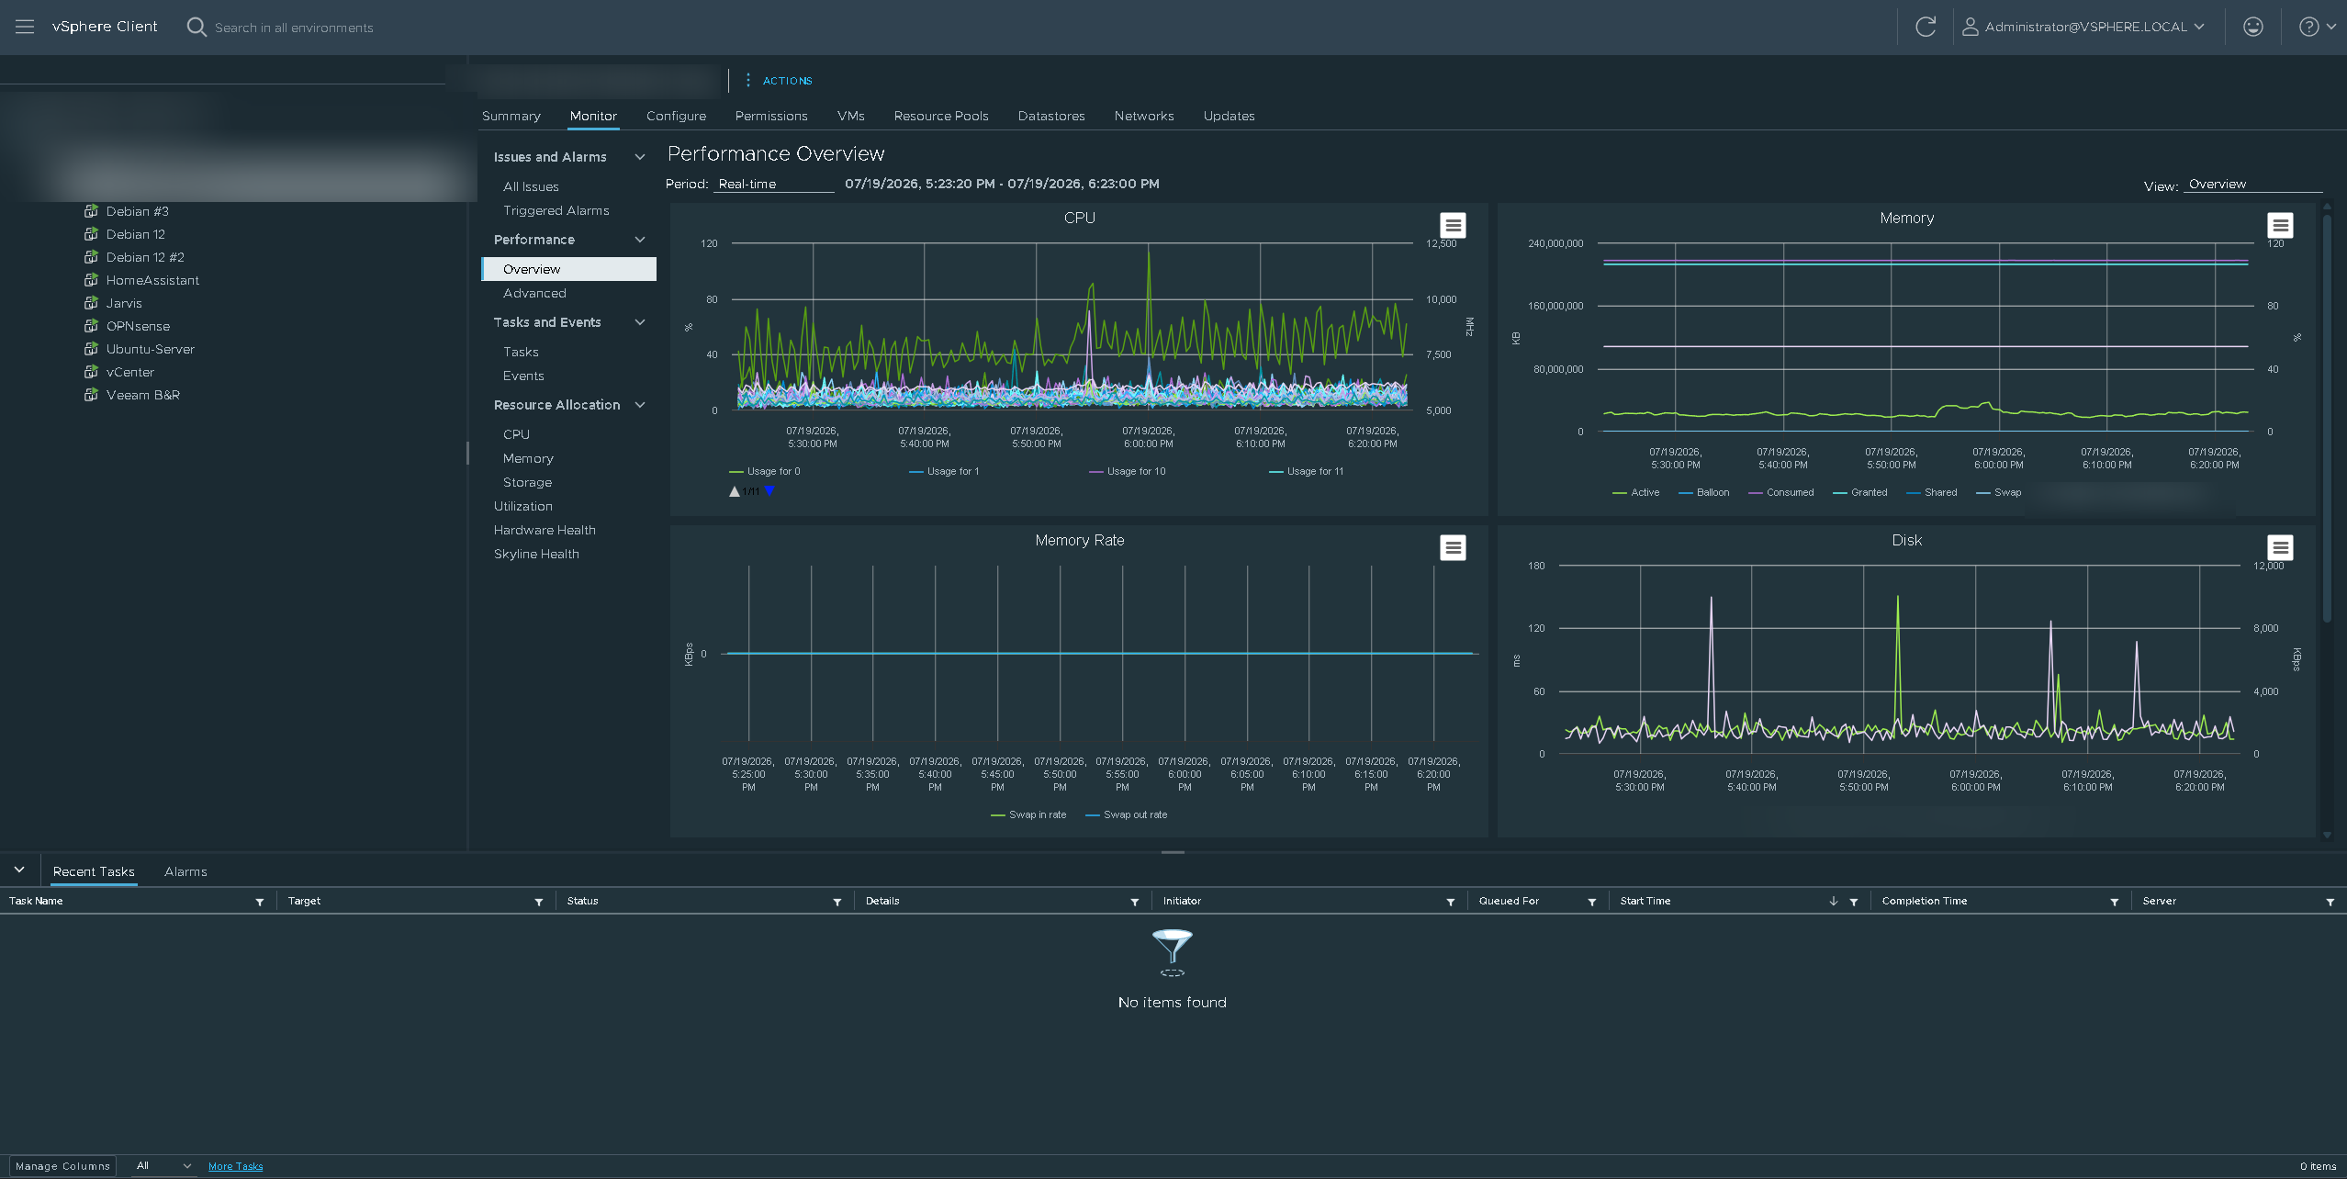The width and height of the screenshot is (2347, 1179).
Task: Click the Debian #3 VM icon
Action: 91,211
